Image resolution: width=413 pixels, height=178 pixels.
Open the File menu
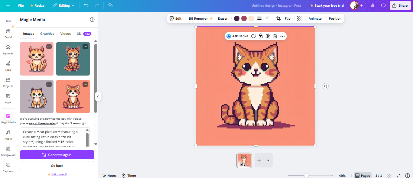coord(21,5)
